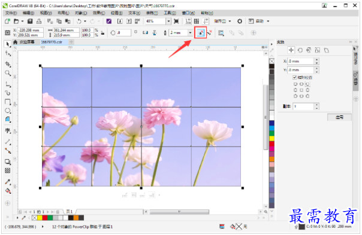The height and width of the screenshot is (235, 362).
Task: Select the Shape edit tool
Action: coord(8,53)
